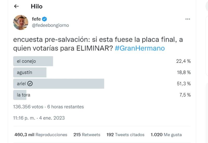Viewport: 208px width, 143px height.
Task: Click the 51,3 % result for ariel
Action: click(184, 84)
